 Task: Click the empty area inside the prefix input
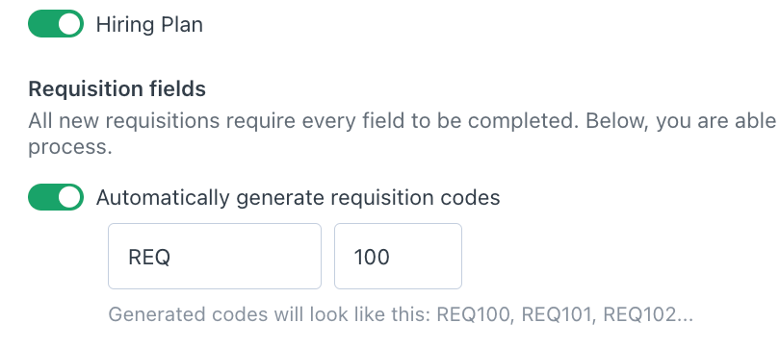248,256
